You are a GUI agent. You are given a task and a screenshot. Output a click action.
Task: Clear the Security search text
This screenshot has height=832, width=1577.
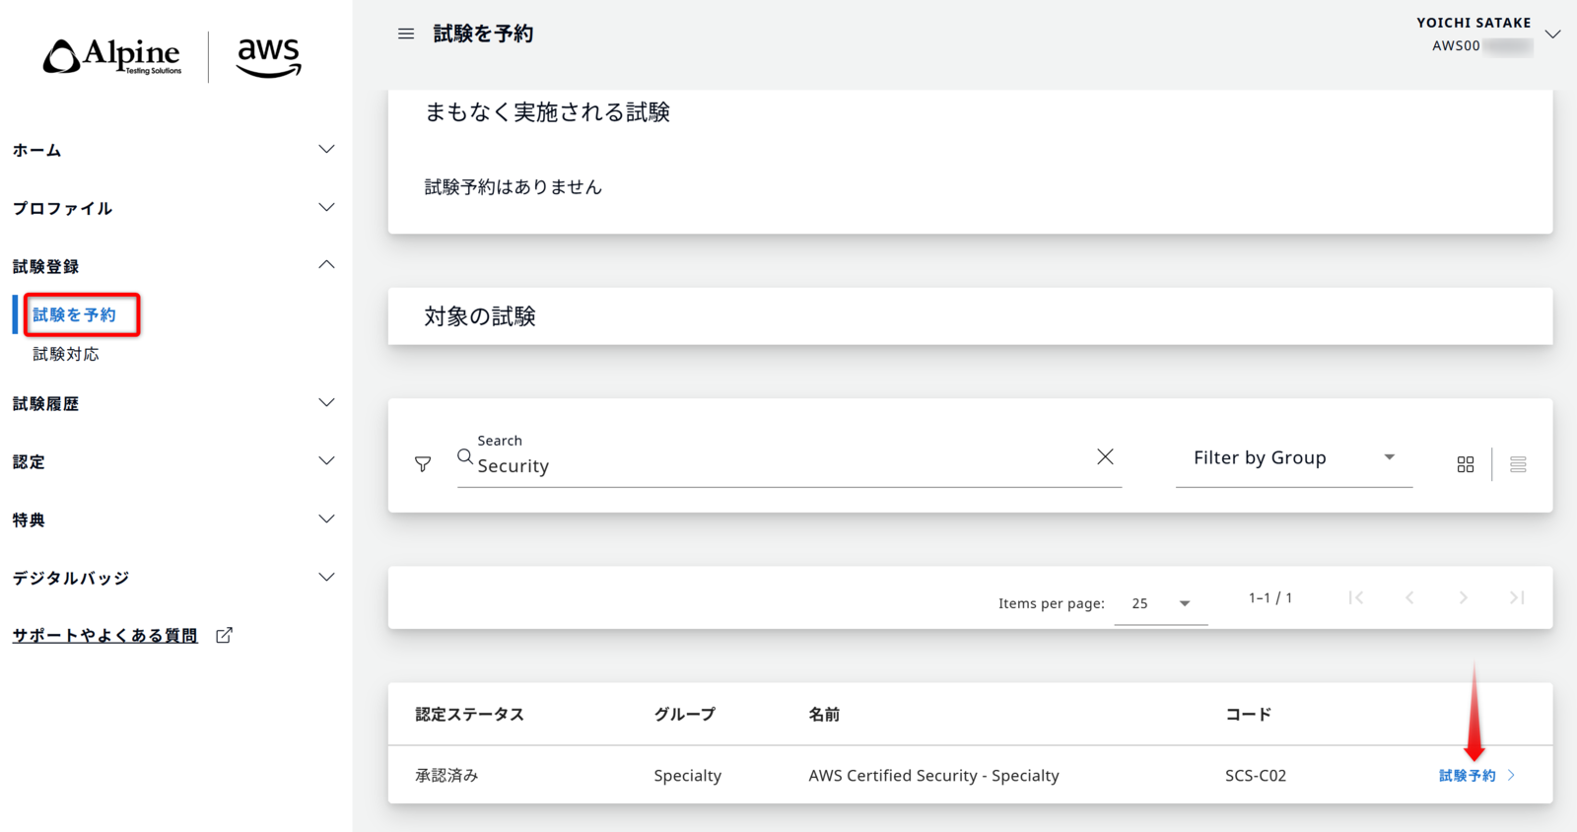[x=1105, y=456]
